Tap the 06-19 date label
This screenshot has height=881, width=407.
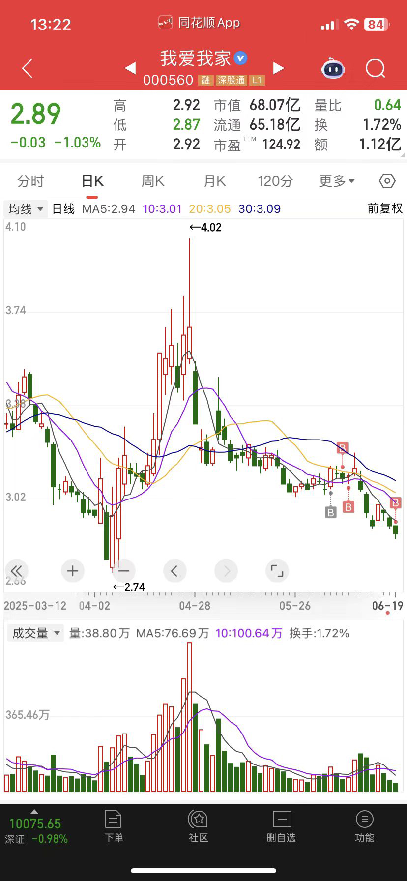click(x=387, y=606)
